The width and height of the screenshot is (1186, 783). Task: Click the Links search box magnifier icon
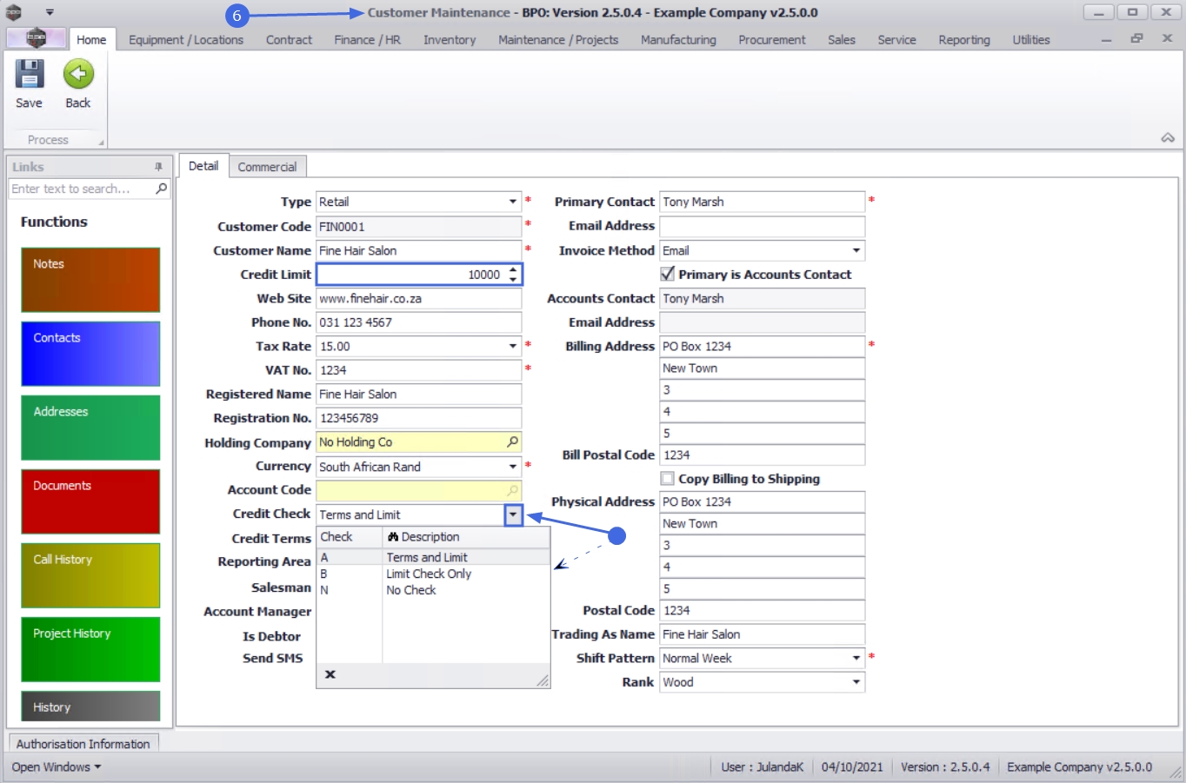click(x=161, y=189)
